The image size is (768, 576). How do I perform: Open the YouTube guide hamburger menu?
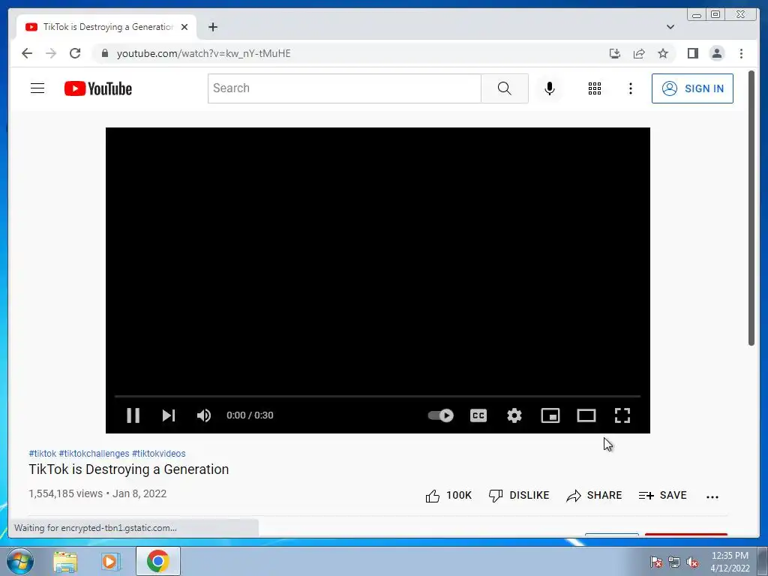(37, 88)
